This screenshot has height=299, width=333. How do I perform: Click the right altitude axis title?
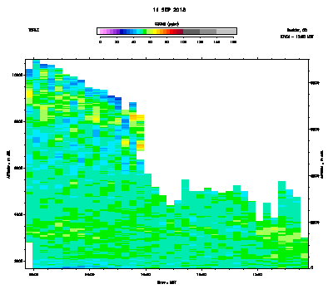322,164
